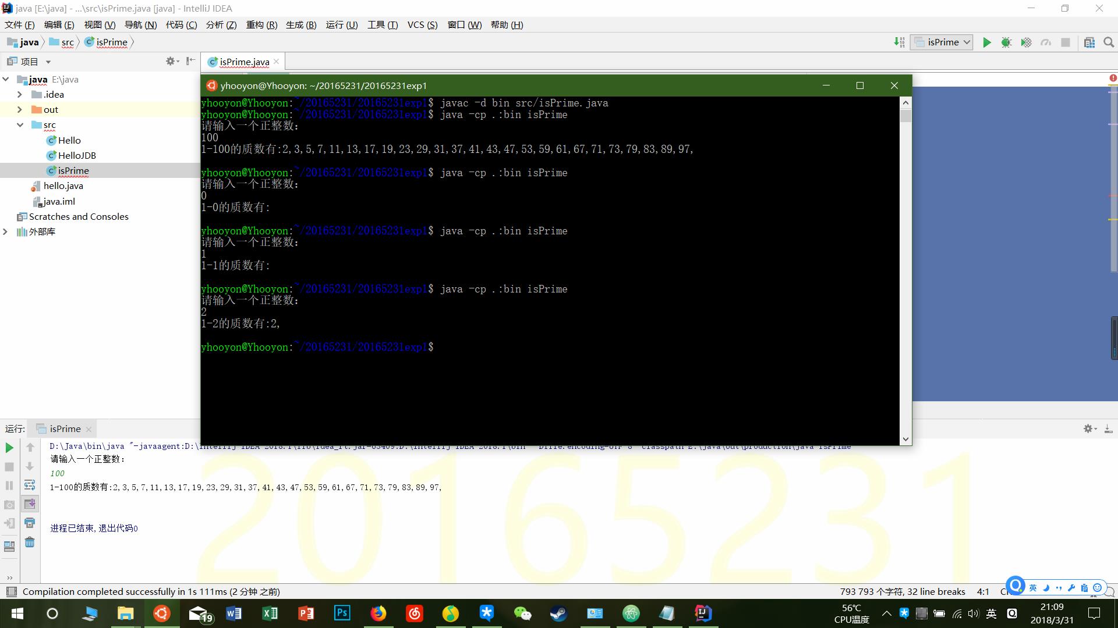This screenshot has height=628, width=1118.
Task: Open the 文件 (F) menu
Action: coord(20,25)
